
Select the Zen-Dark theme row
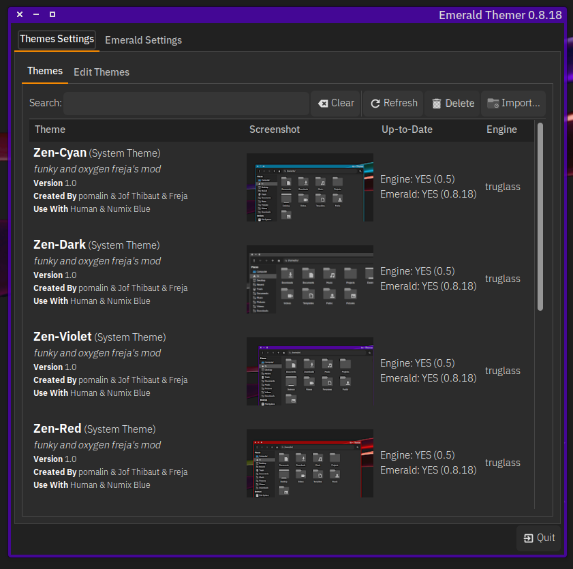pyautogui.click(x=281, y=279)
